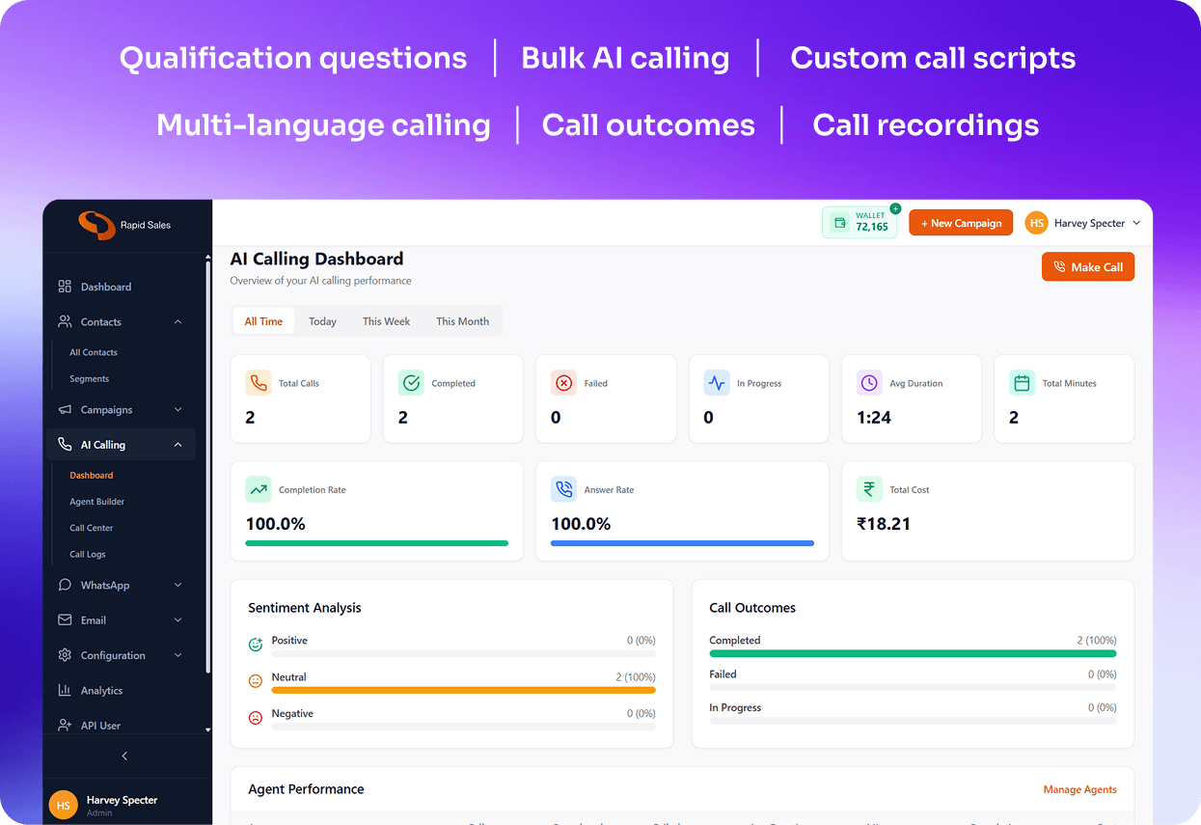Click the wallet plus badge icon
This screenshot has width=1201, height=825.
click(895, 208)
